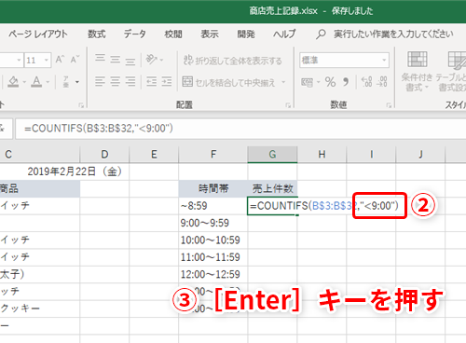Align text to the right
The width and height of the screenshot is (466, 343).
tap(130, 82)
